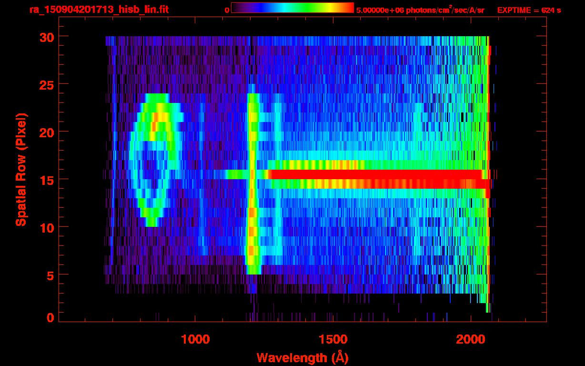The width and height of the screenshot is (585, 366).
Task: Click the 5.00000e+06 photons unit label
Action: pos(420,10)
